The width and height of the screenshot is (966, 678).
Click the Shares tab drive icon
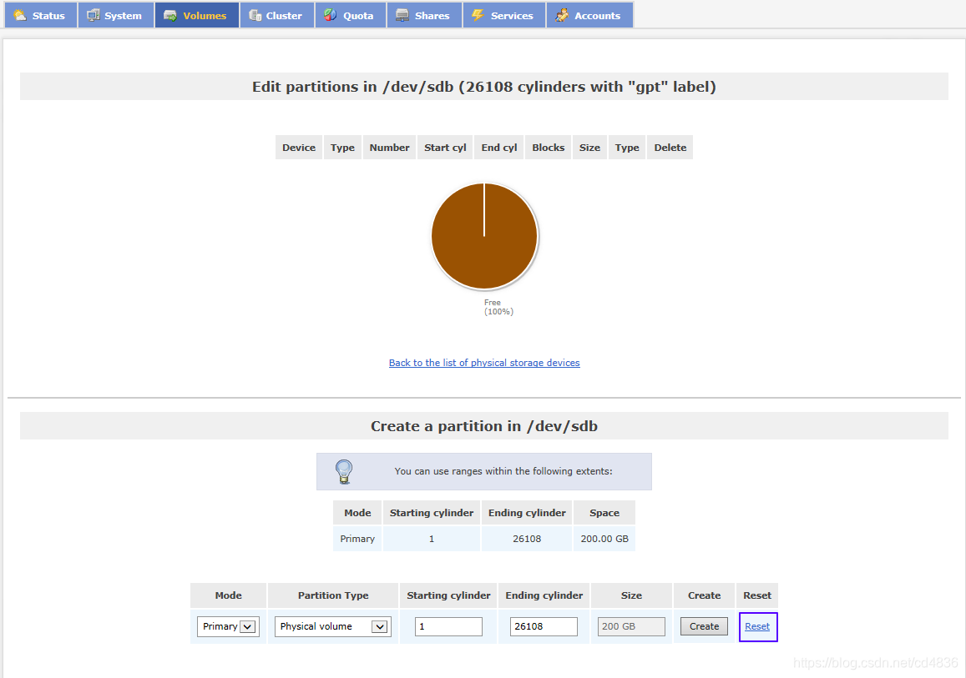[402, 15]
